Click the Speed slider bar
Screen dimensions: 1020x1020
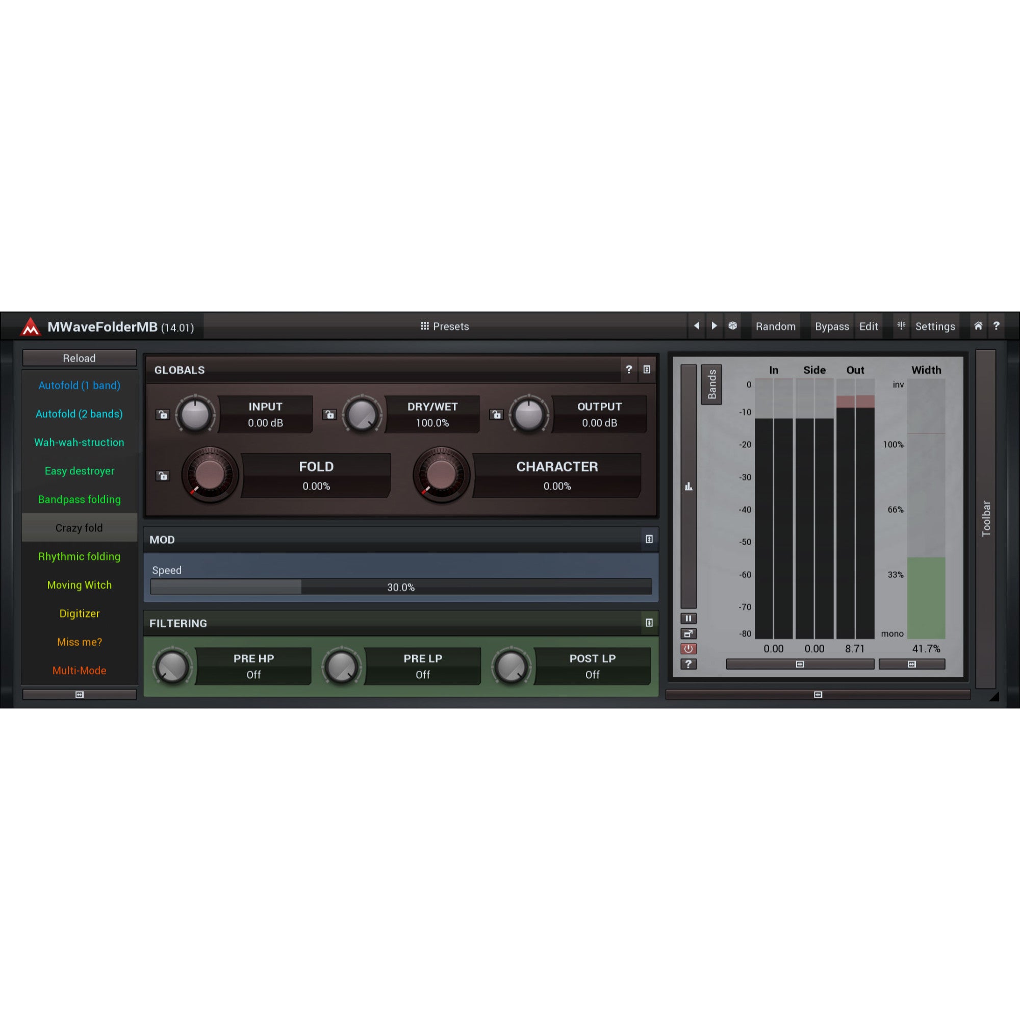pyautogui.click(x=401, y=586)
